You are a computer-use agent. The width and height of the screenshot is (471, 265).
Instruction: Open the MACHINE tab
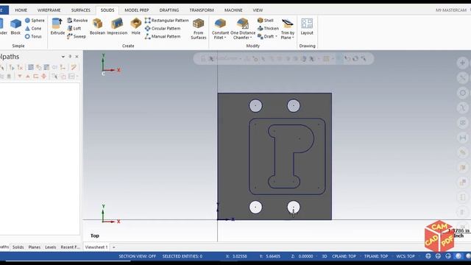pyautogui.click(x=233, y=10)
